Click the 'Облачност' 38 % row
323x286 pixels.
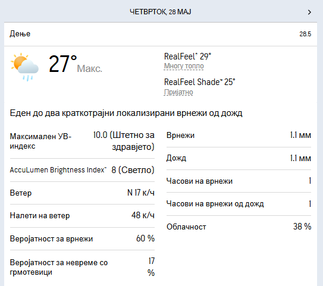click(239, 227)
